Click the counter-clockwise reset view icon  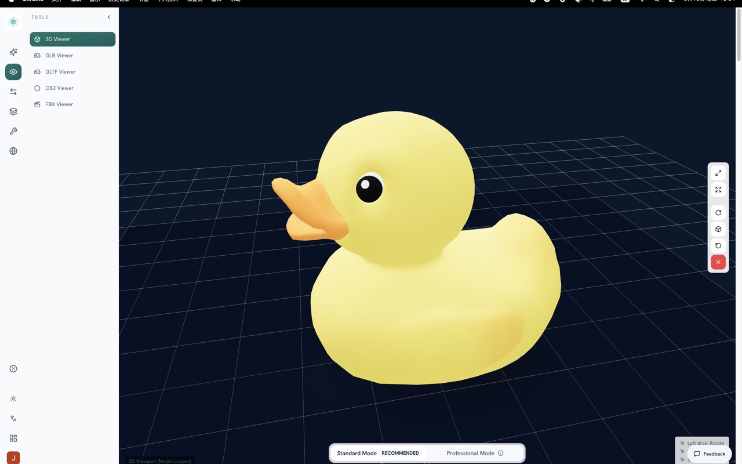coord(718,245)
